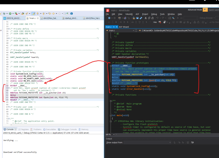Click the Save icon in Atmel Studio toolbar
Viewport: 219px width, 158px height.
(137, 18)
